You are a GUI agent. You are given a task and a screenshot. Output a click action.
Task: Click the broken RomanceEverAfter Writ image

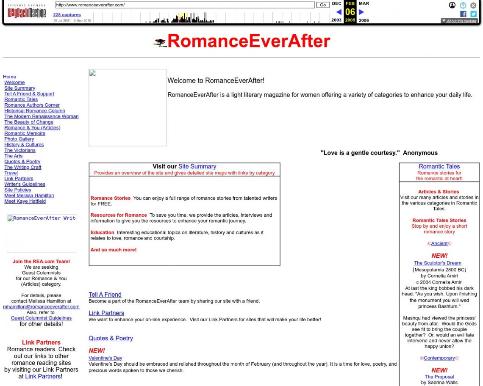42,234
